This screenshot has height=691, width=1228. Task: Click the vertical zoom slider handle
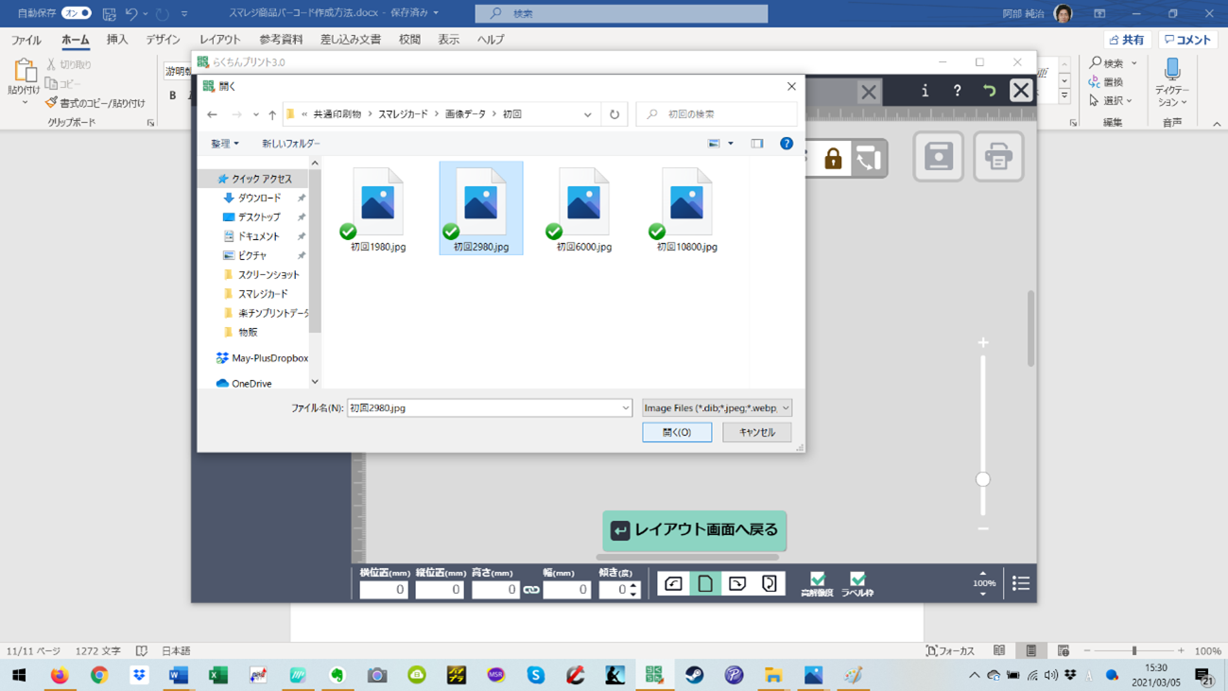pos(983,479)
